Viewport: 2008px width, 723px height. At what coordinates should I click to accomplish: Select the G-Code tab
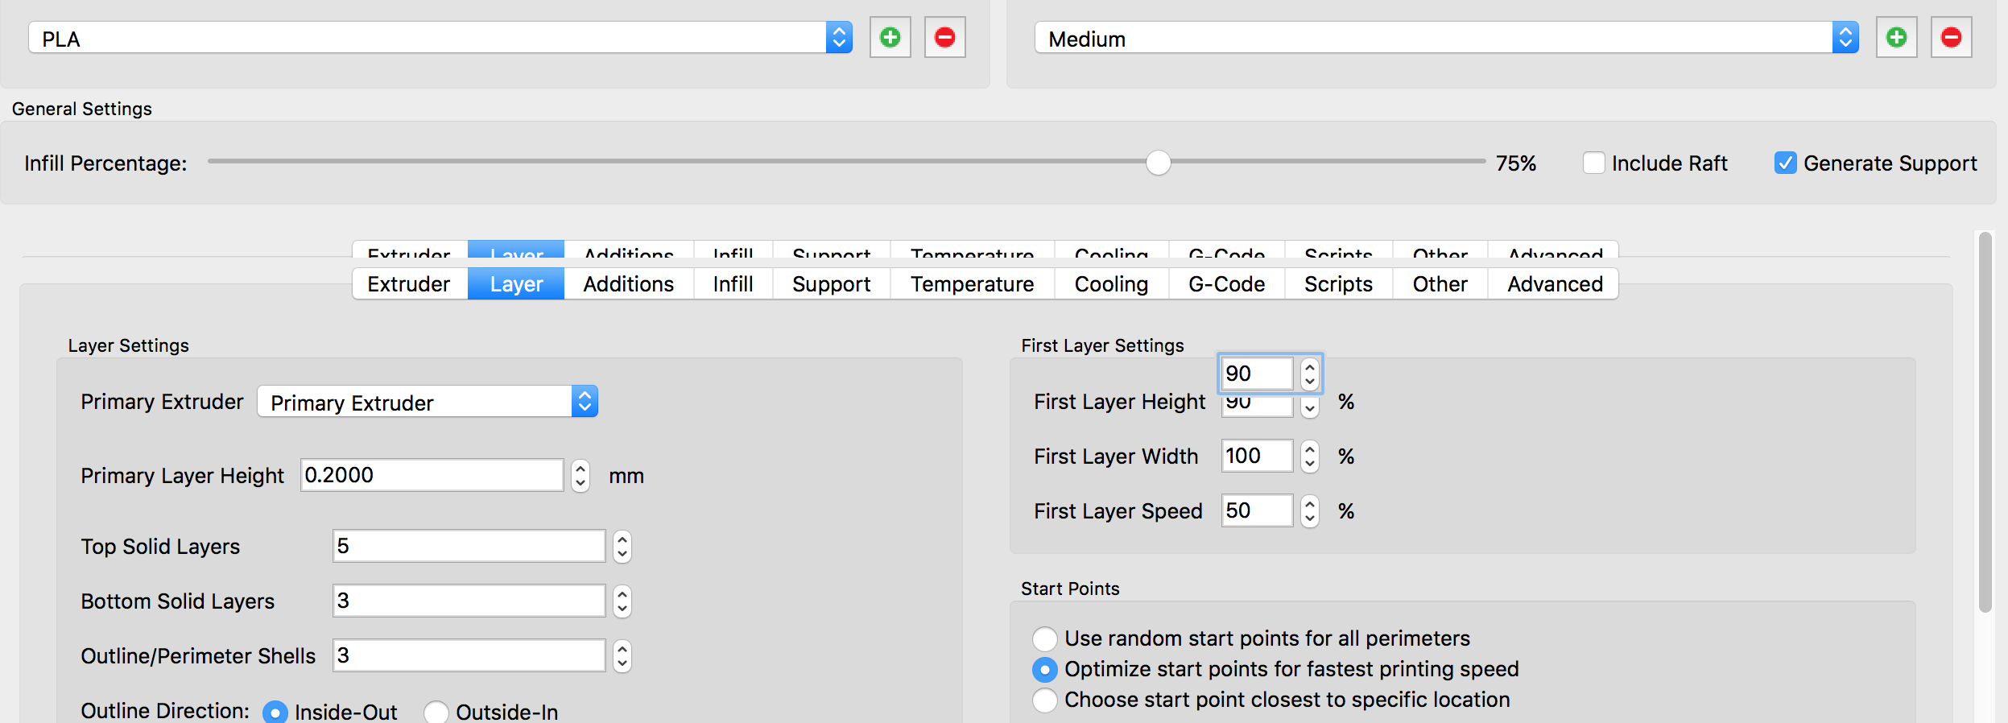point(1227,284)
